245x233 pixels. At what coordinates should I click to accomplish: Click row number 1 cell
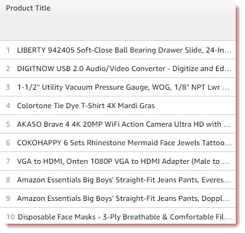point(8,50)
